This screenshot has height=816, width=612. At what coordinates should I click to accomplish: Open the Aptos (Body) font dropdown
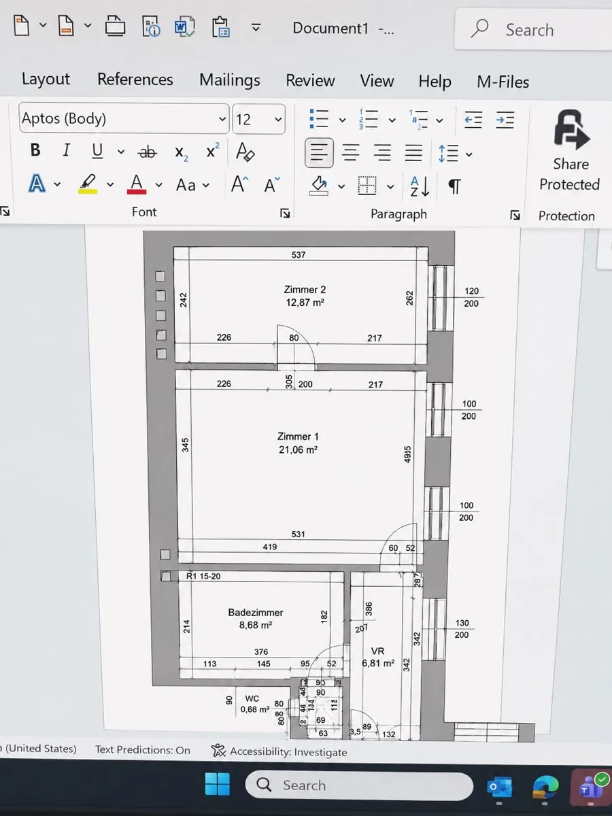coord(124,119)
